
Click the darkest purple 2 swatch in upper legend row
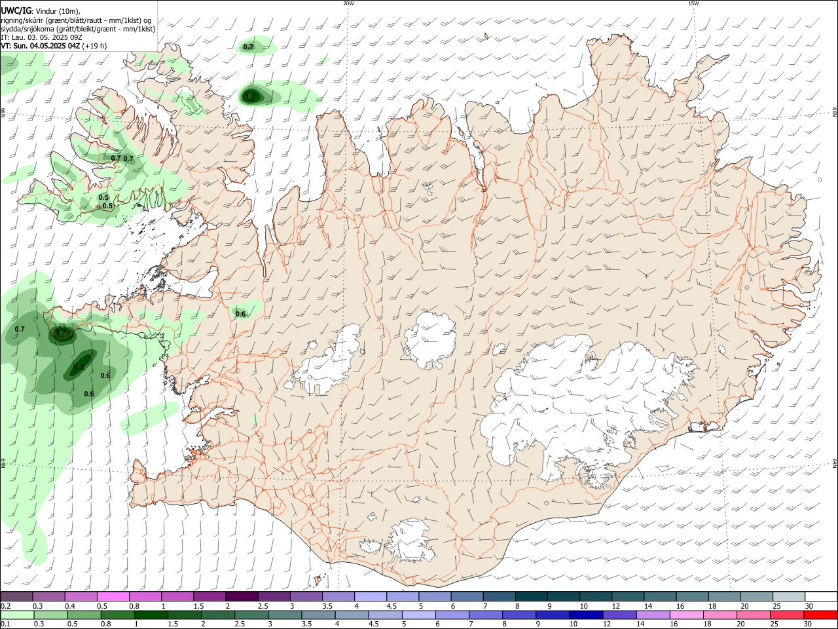pos(242,596)
